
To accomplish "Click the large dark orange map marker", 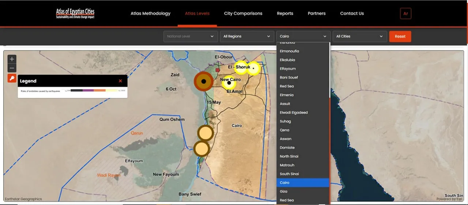I will coord(204,81).
